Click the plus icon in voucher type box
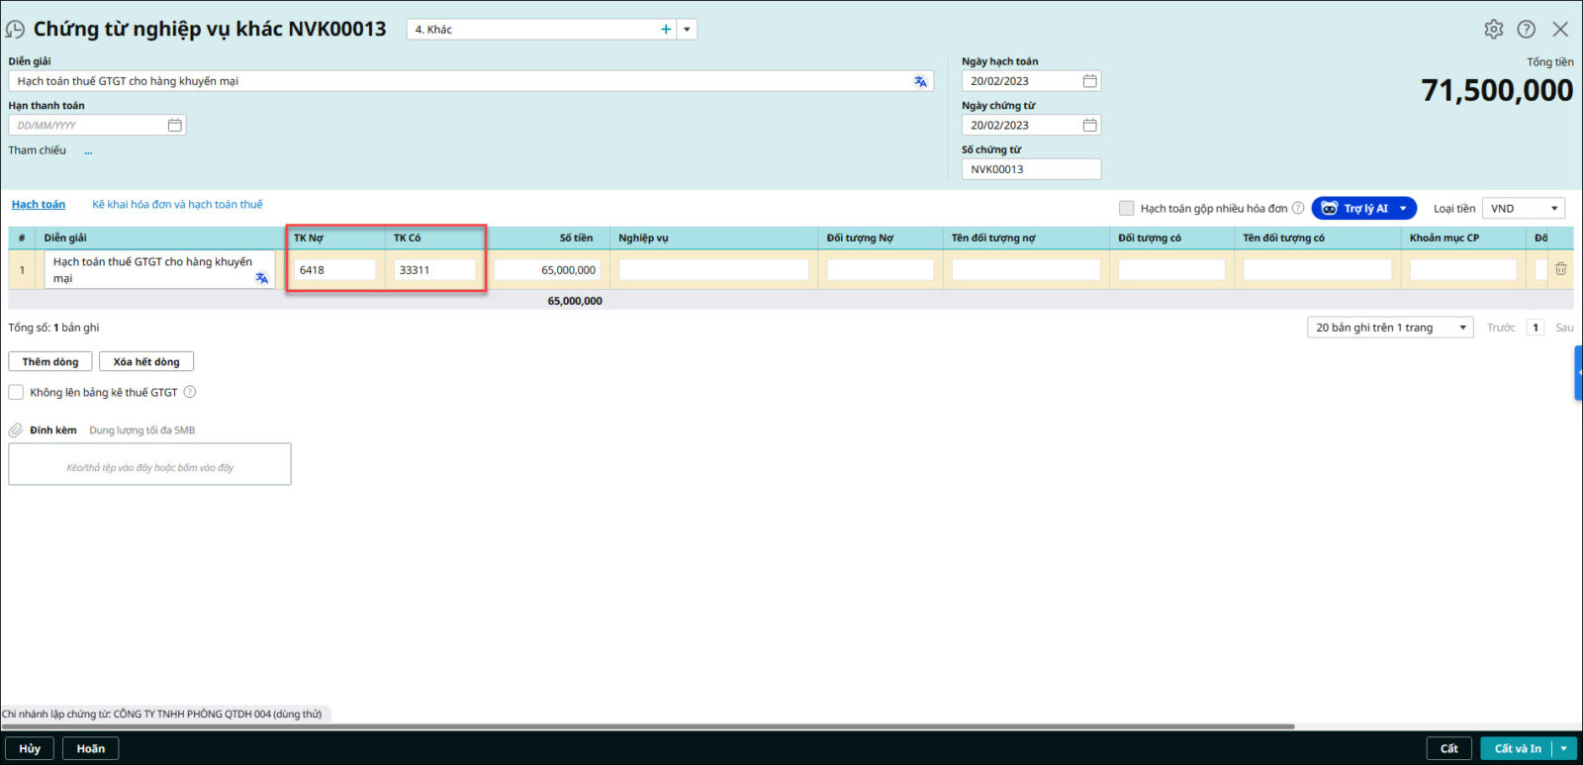This screenshot has height=765, width=1583. click(666, 30)
